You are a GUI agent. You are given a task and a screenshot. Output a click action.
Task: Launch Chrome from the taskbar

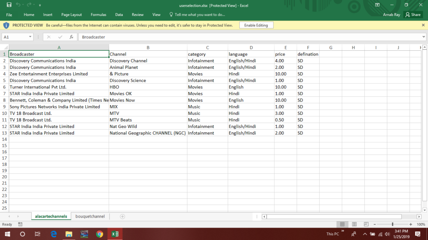[100, 234]
